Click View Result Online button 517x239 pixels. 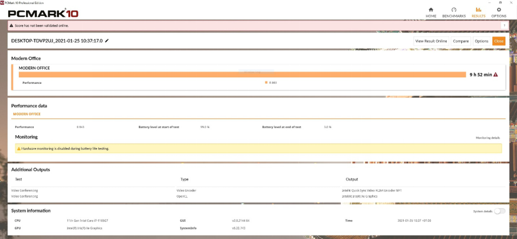[x=431, y=41]
